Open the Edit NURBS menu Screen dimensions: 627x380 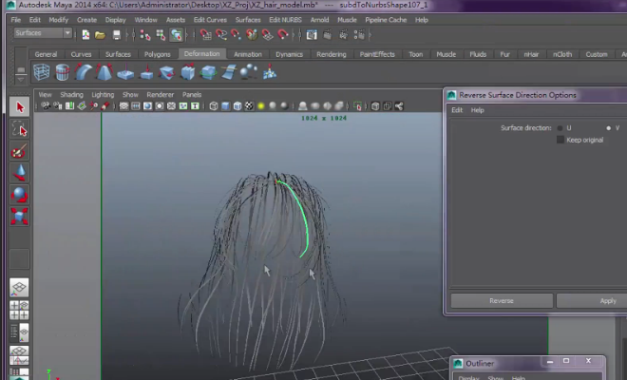click(x=285, y=20)
